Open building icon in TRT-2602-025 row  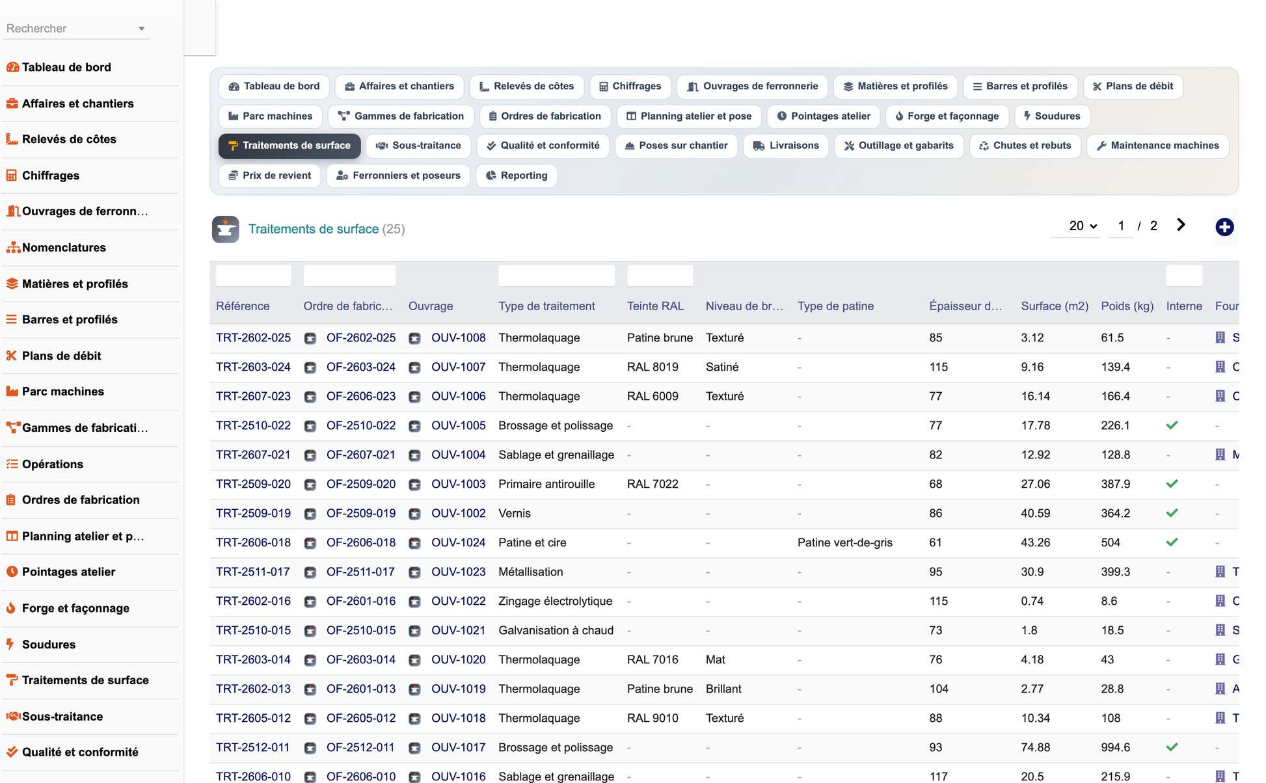(x=1220, y=338)
